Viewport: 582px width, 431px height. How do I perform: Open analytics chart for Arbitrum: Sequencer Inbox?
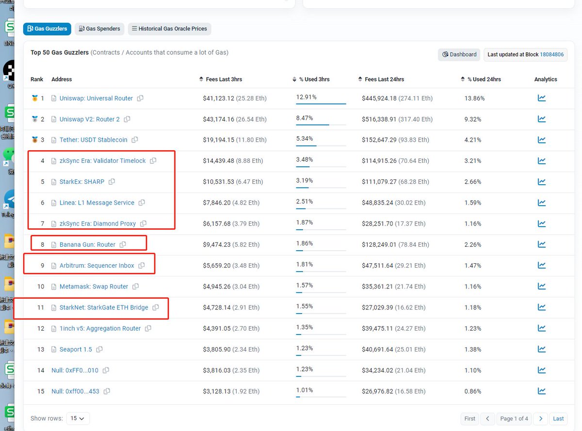[542, 265]
